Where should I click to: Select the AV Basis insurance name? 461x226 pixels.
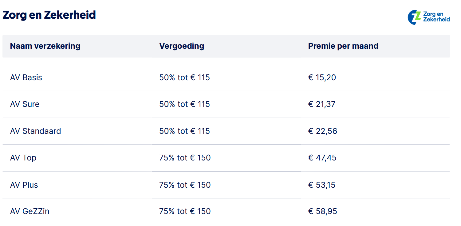[x=26, y=77]
